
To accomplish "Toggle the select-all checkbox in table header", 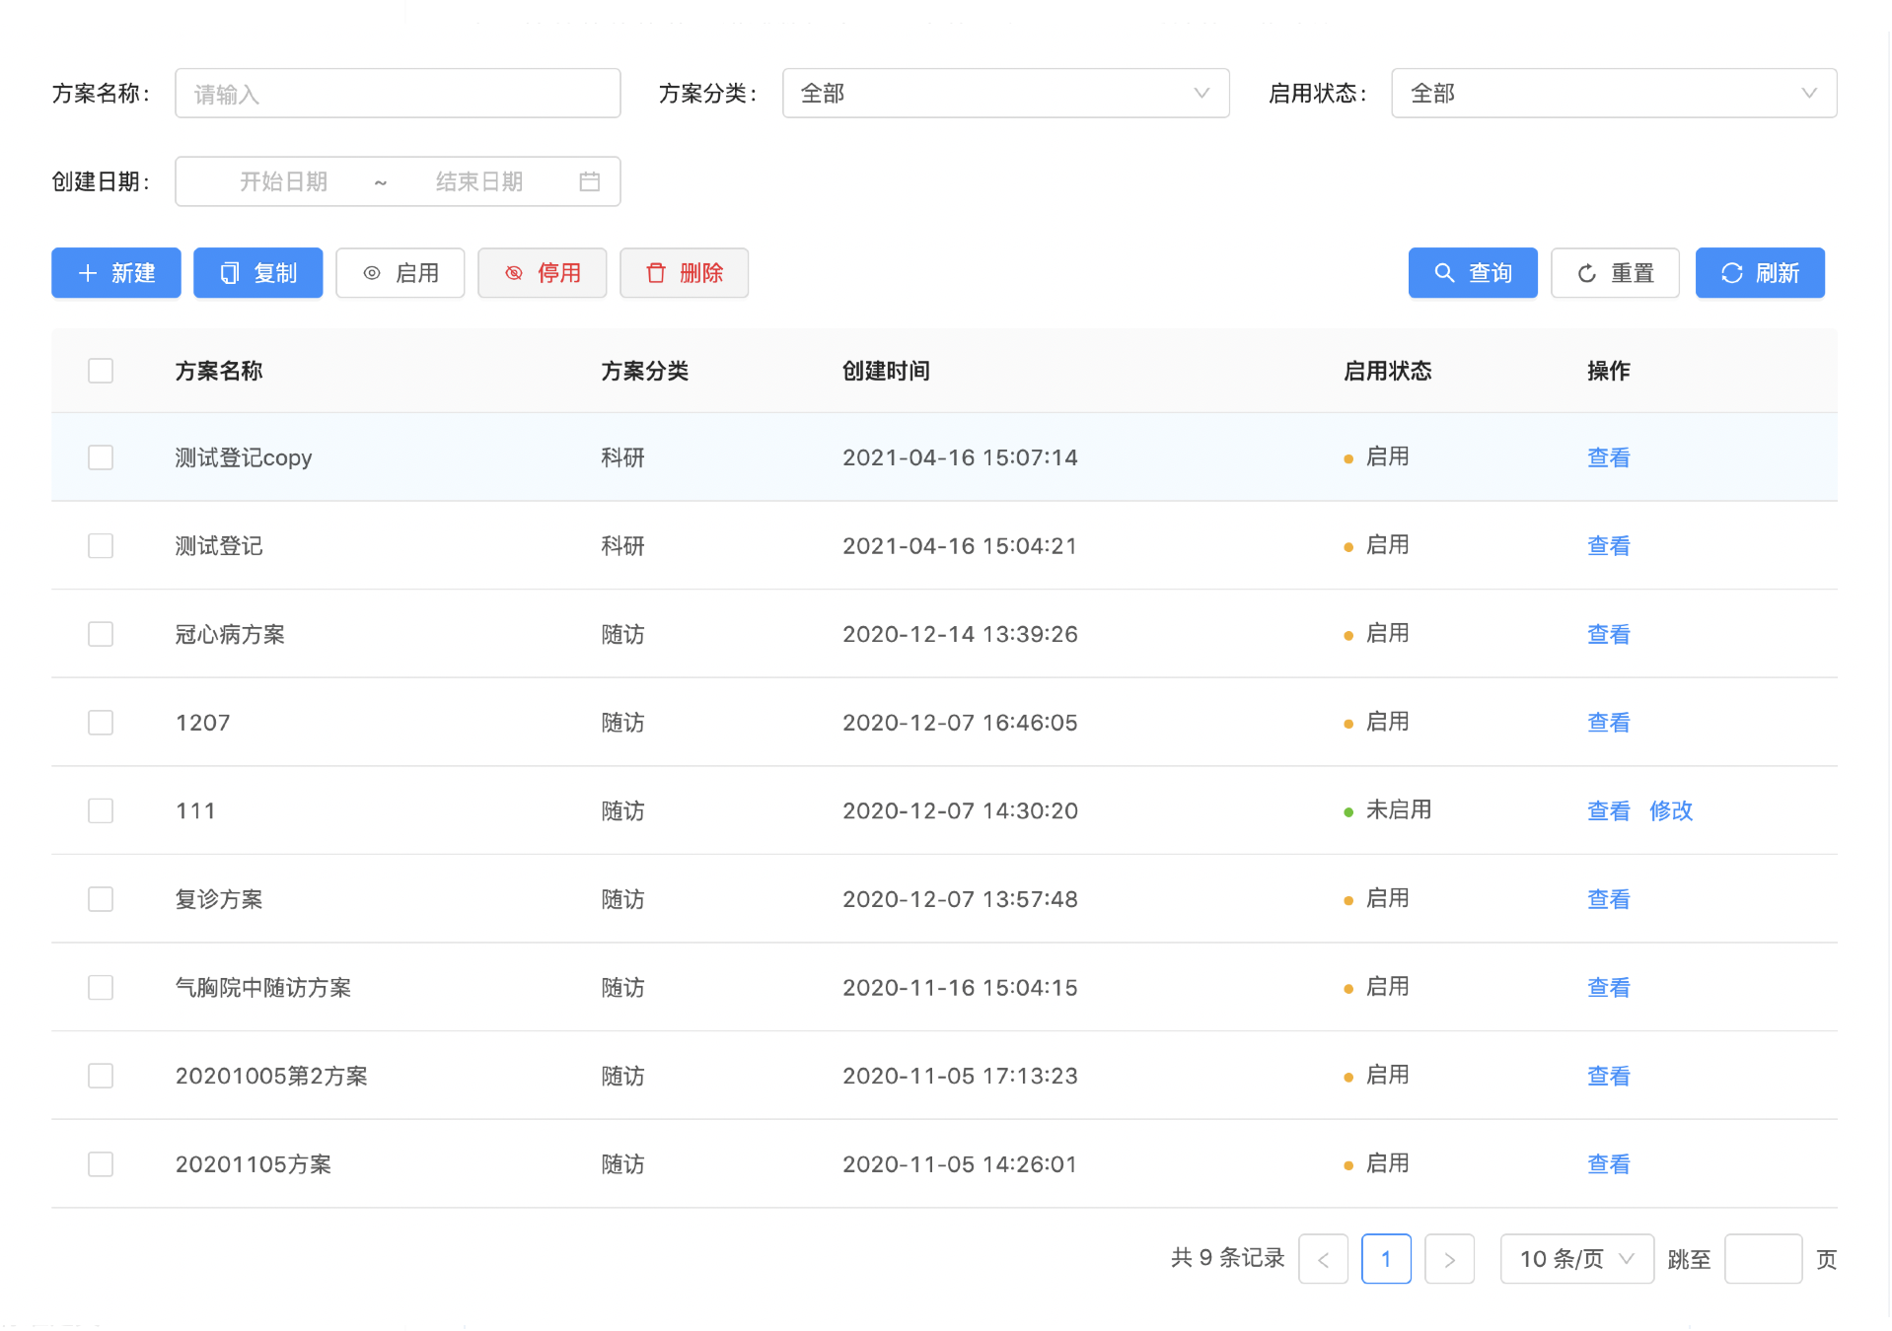I will point(101,371).
